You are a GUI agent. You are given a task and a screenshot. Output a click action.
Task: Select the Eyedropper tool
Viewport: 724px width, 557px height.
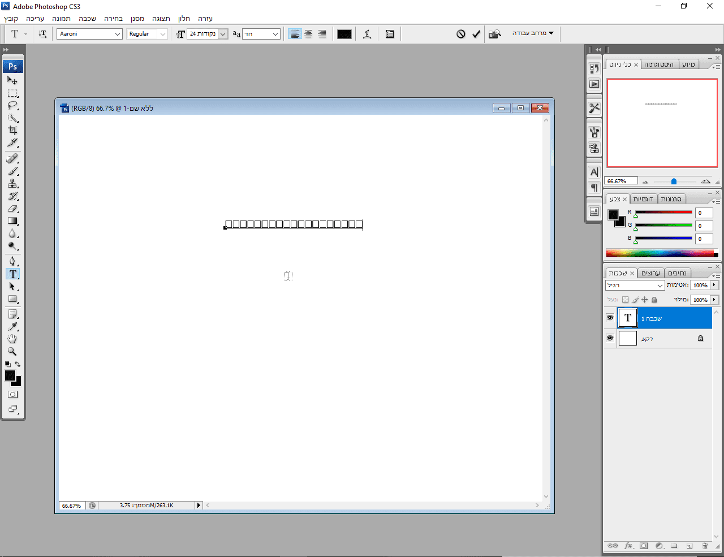(x=12, y=326)
